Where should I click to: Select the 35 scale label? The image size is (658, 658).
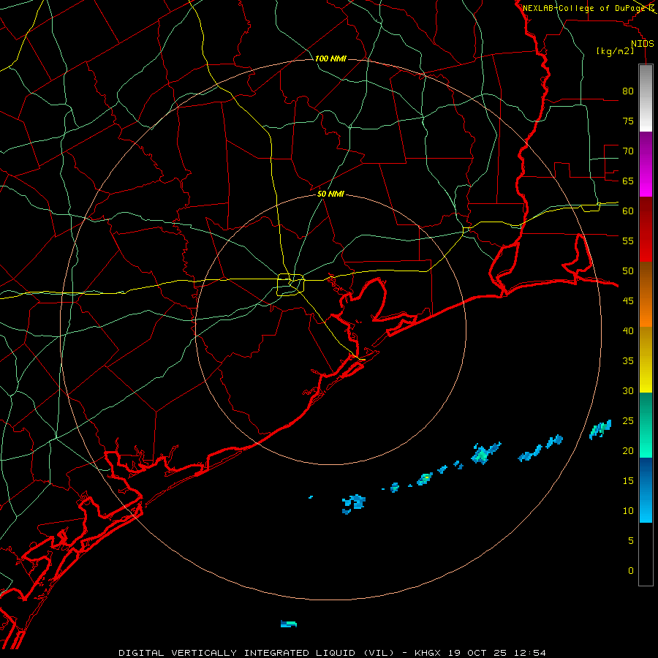point(628,361)
